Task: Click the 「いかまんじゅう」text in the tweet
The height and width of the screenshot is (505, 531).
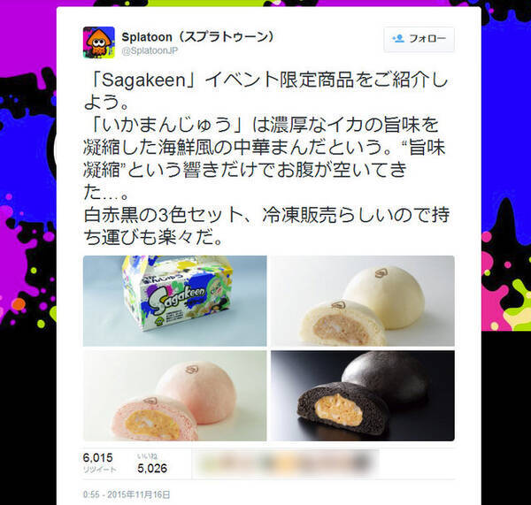Action: (167, 125)
